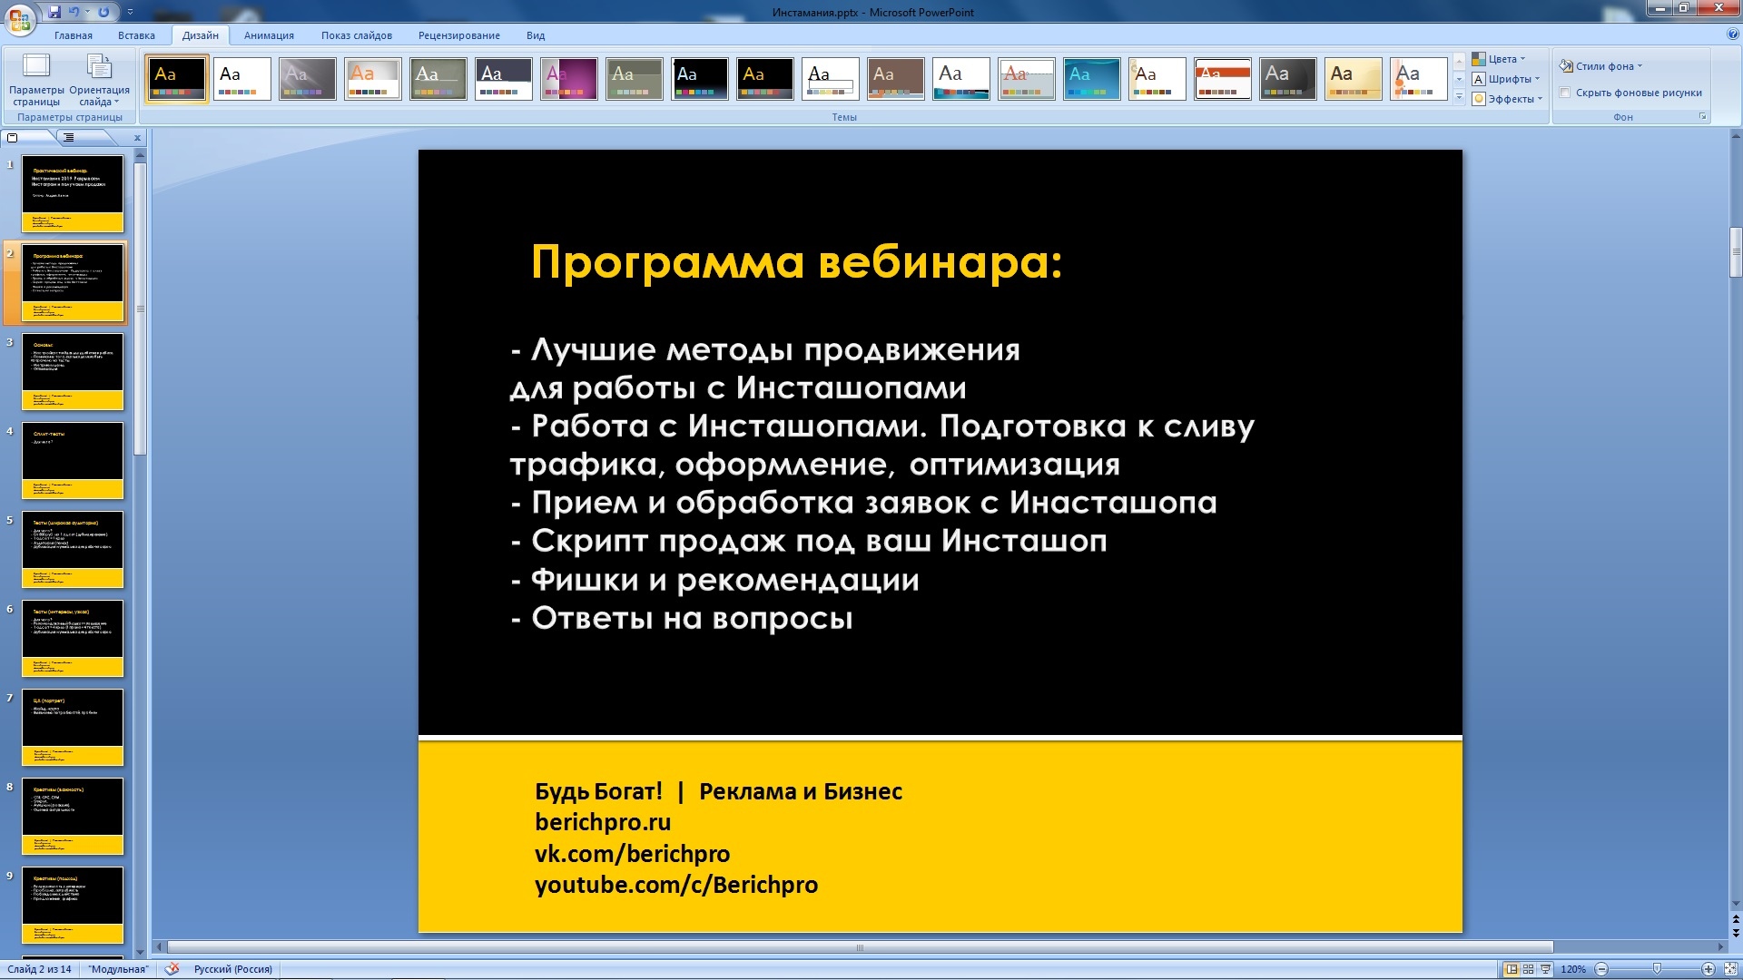
Task: Apply the teal blue wave theme
Action: click(x=1092, y=79)
